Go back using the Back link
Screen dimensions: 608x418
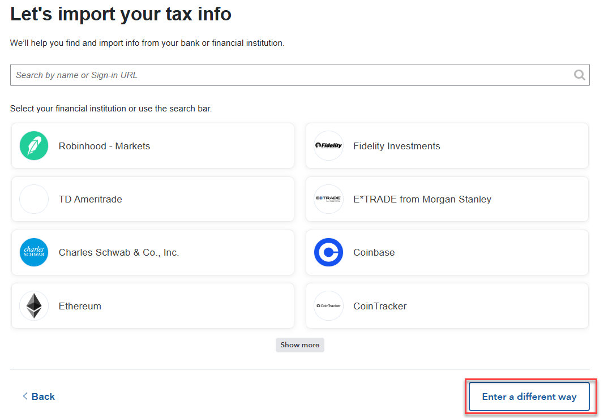click(38, 397)
